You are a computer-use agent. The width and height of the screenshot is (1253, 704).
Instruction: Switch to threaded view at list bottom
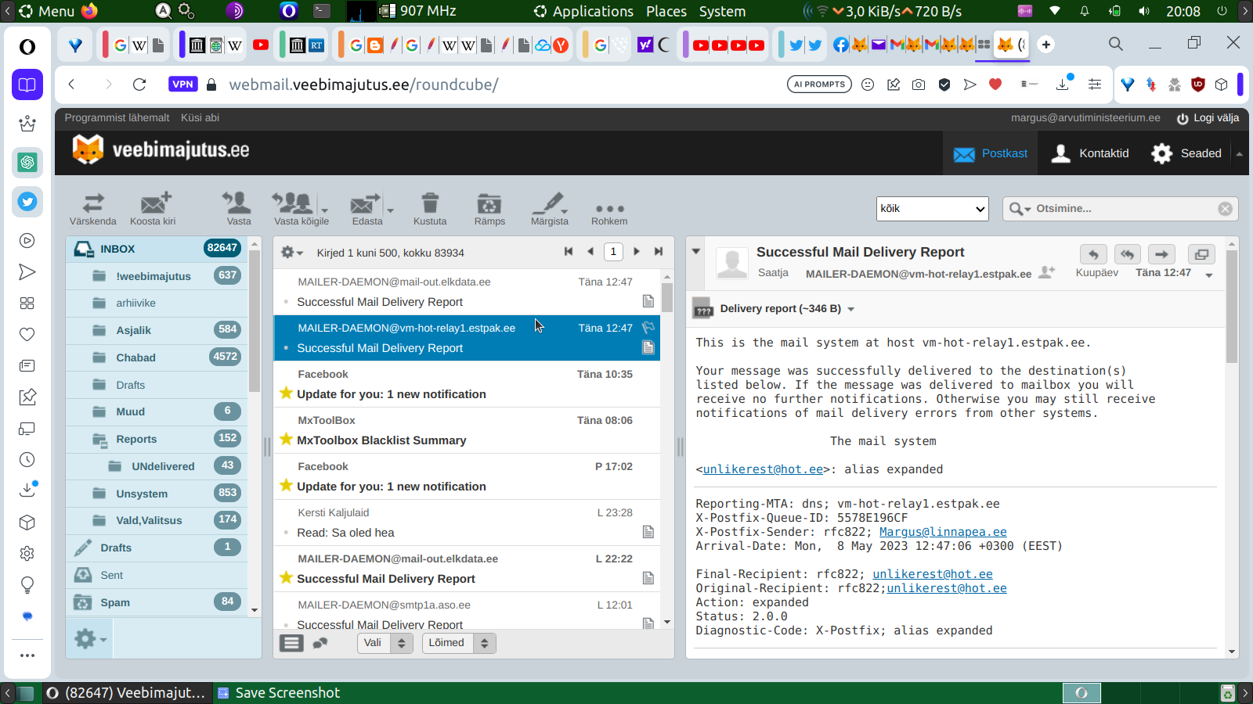point(320,643)
